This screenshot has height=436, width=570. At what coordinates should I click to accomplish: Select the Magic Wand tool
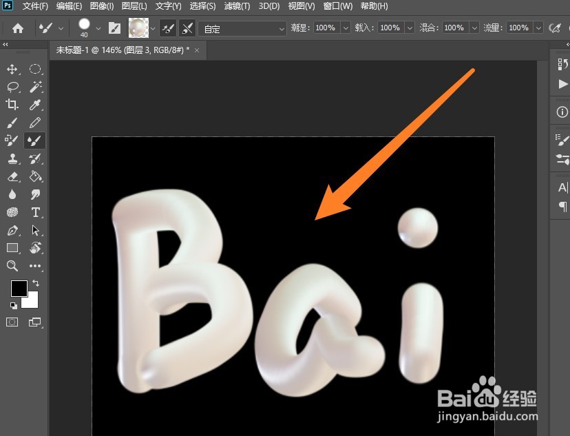[x=35, y=87]
